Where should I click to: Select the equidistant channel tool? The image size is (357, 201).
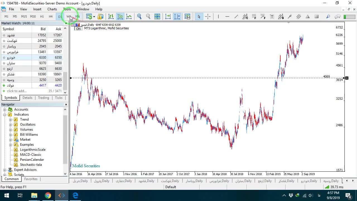click(x=245, y=16)
